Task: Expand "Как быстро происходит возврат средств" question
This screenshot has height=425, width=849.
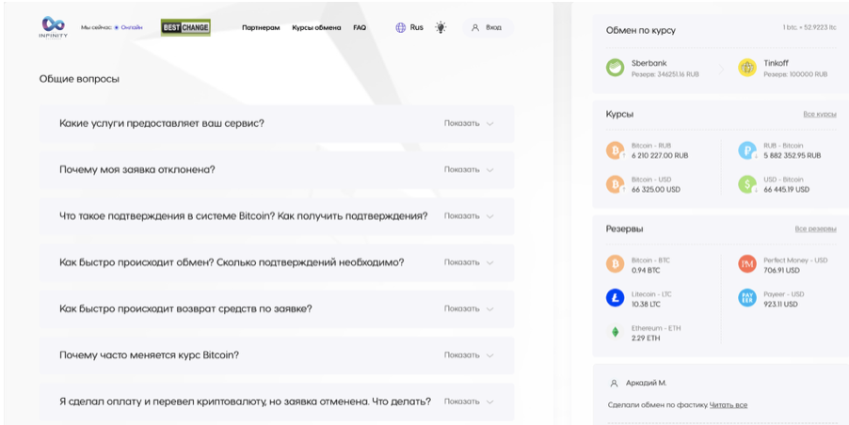Action: 469,308
